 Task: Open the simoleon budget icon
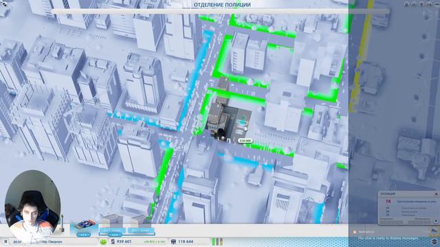click(x=113, y=242)
